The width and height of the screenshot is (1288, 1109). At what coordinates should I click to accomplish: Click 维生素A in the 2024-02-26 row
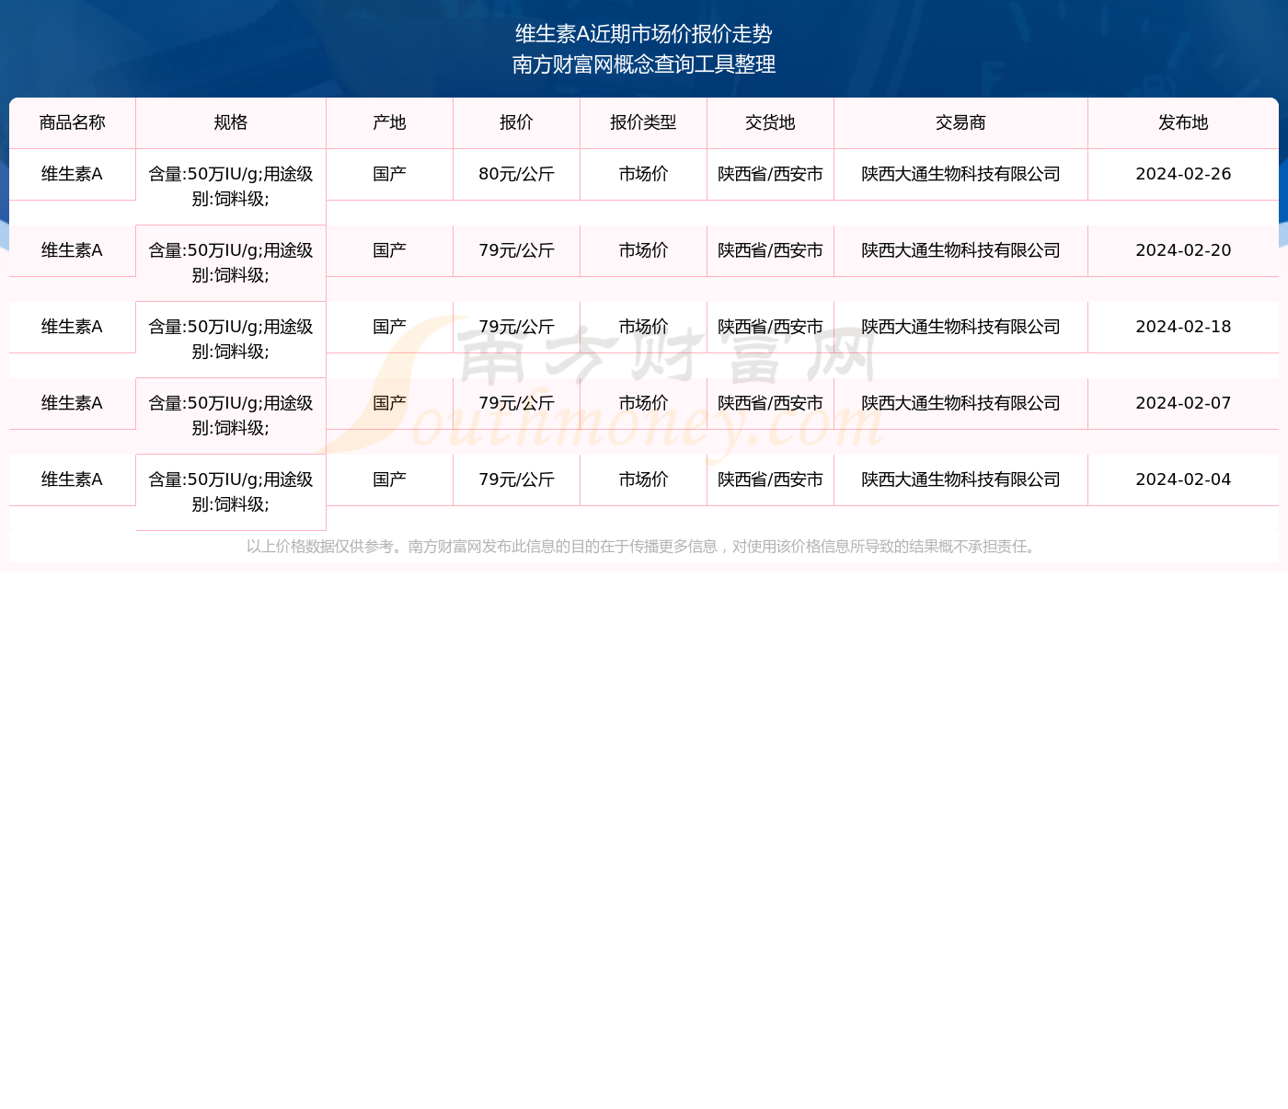[73, 174]
